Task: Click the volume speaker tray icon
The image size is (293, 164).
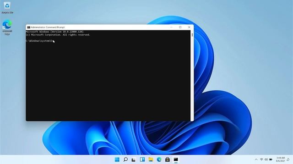Action: (266, 159)
